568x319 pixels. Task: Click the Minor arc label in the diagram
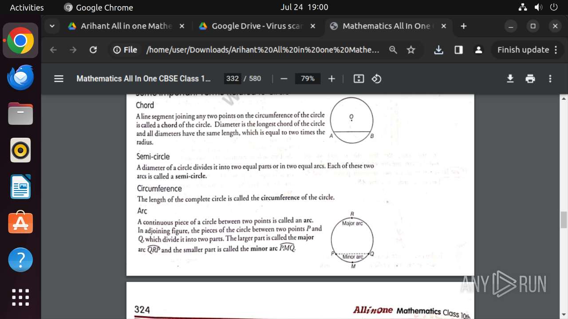[353, 257]
